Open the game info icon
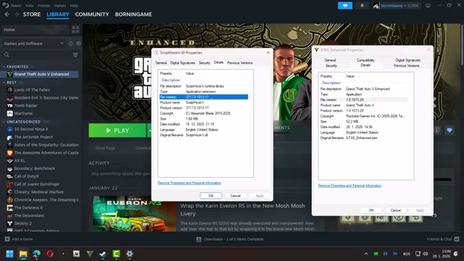 436,130
